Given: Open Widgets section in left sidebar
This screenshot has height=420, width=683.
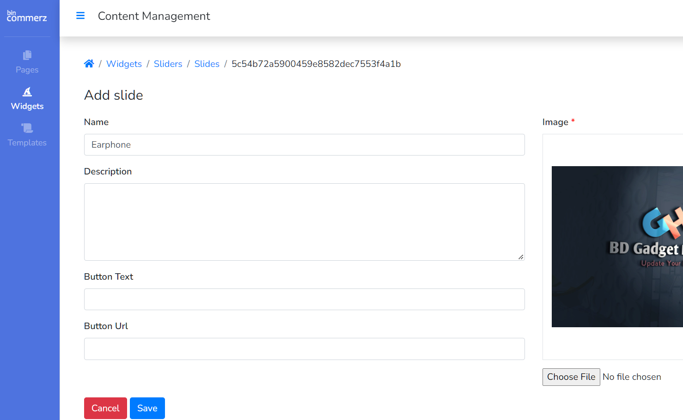Looking at the screenshot, I should point(27,99).
